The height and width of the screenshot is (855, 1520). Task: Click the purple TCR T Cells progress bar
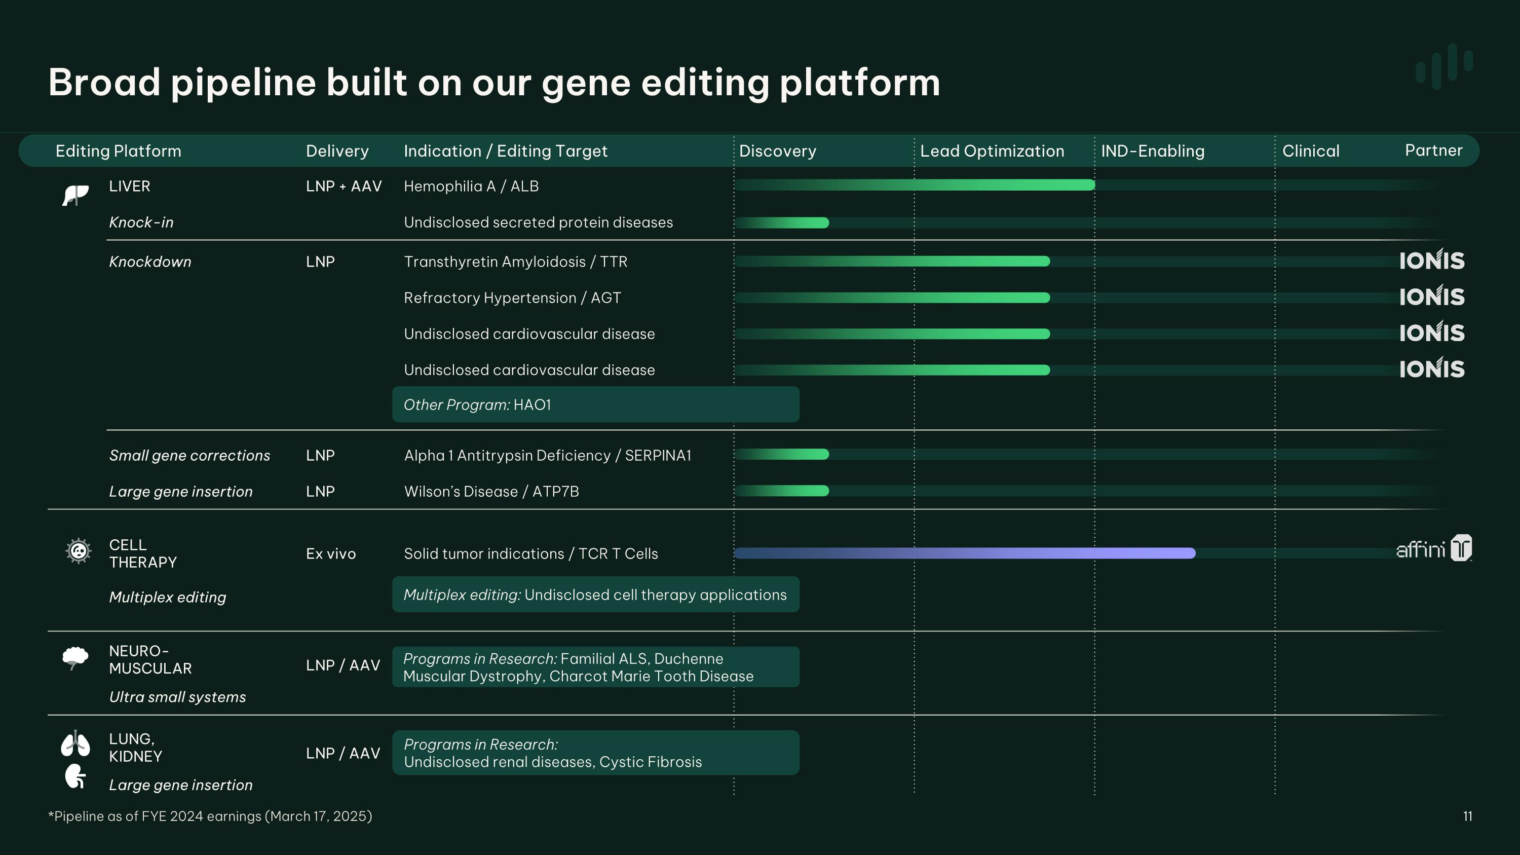965,553
